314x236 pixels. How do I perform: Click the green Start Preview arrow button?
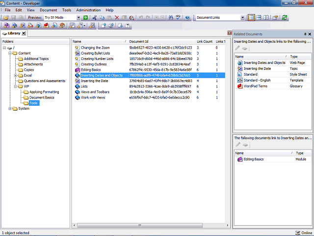point(85,18)
